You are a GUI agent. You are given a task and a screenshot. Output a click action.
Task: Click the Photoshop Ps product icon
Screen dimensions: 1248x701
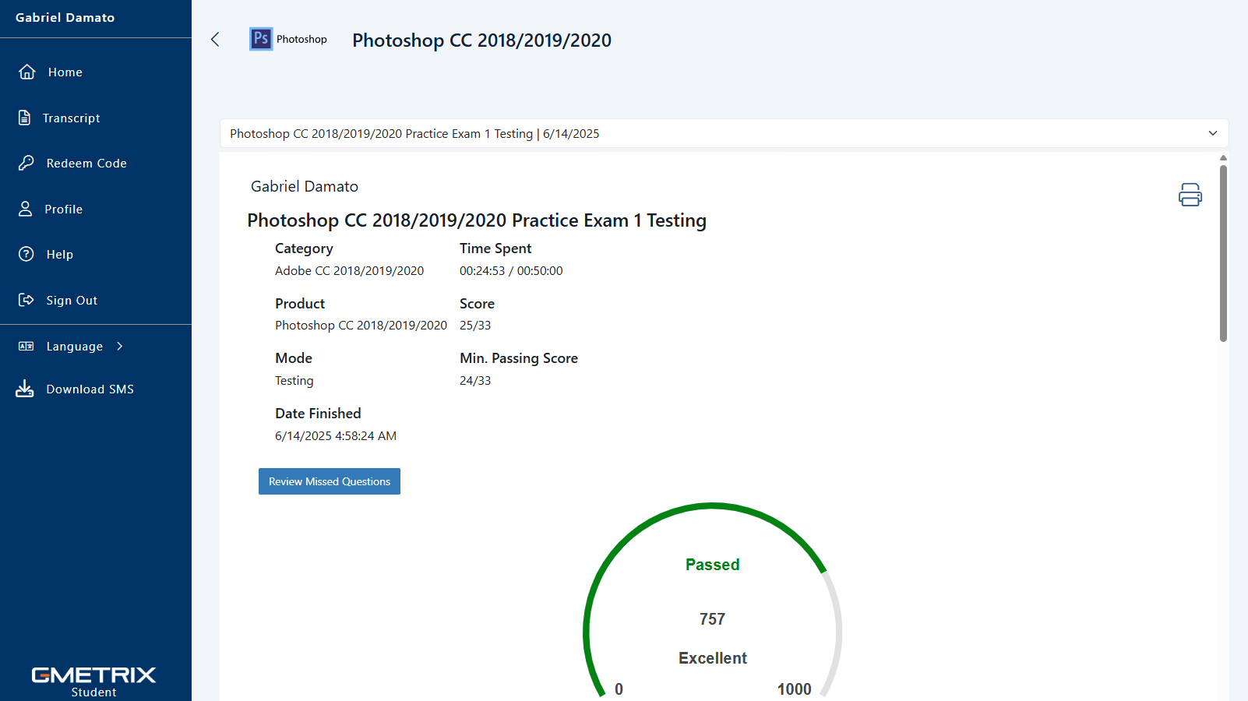(261, 39)
